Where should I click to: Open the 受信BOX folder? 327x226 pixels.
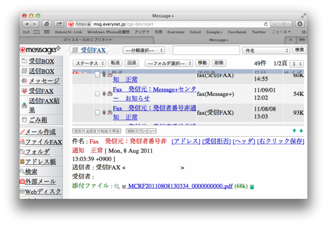[x=41, y=61]
